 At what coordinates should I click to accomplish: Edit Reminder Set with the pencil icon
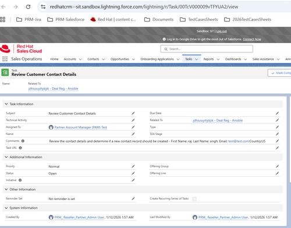pyautogui.click(x=133, y=199)
